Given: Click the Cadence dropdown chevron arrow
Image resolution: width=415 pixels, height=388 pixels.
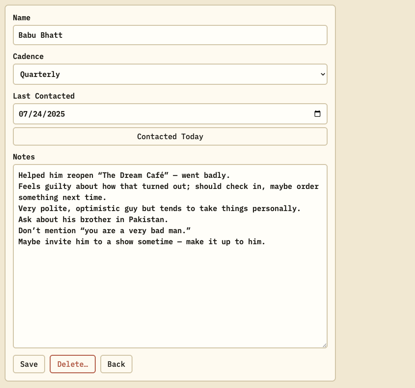Looking at the screenshot, I should (x=323, y=74).
